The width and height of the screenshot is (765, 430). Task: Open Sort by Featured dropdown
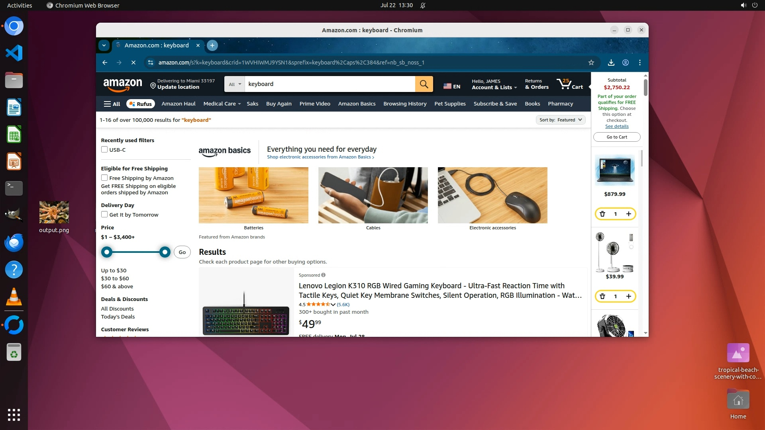pyautogui.click(x=560, y=120)
